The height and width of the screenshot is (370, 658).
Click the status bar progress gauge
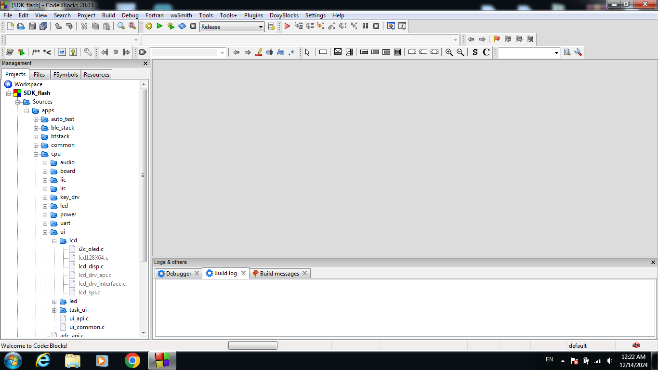pyautogui.click(x=253, y=345)
